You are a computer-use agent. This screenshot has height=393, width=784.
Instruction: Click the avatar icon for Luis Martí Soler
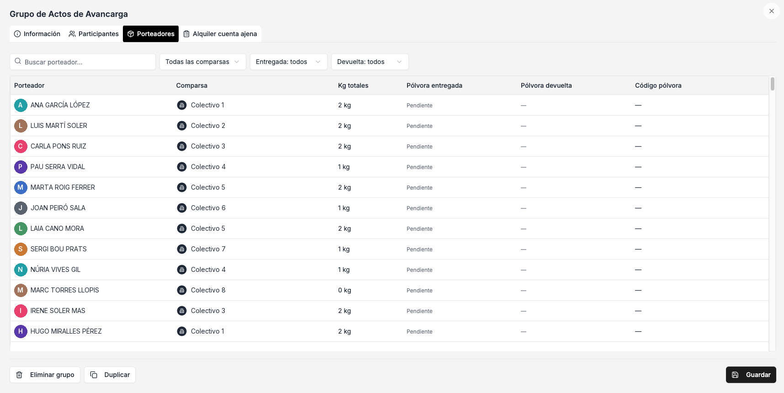21,126
